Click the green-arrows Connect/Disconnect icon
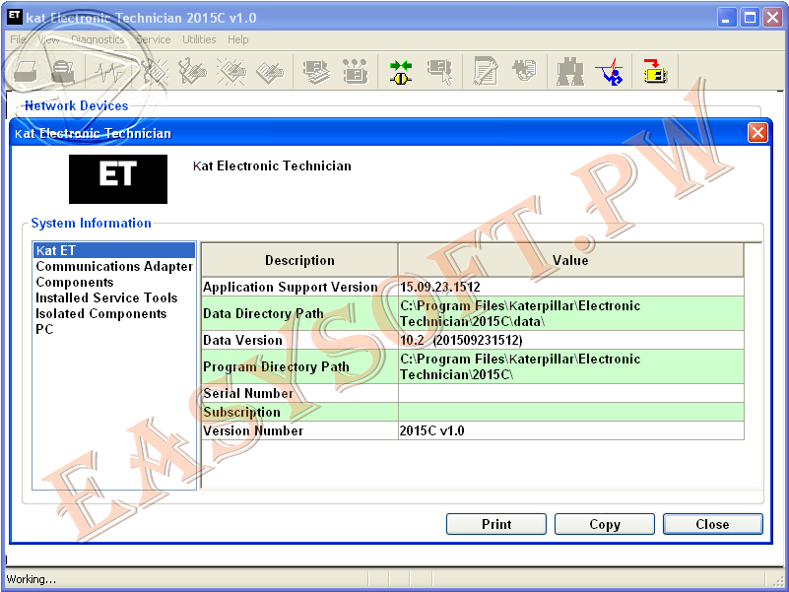The height and width of the screenshot is (592, 789). tap(401, 72)
